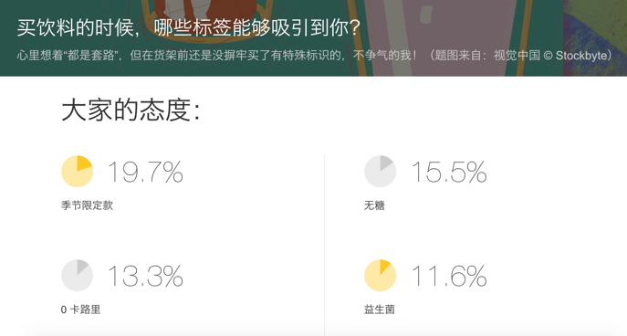Select the 益生菌 option label
This screenshot has height=336, width=627.
point(380,310)
